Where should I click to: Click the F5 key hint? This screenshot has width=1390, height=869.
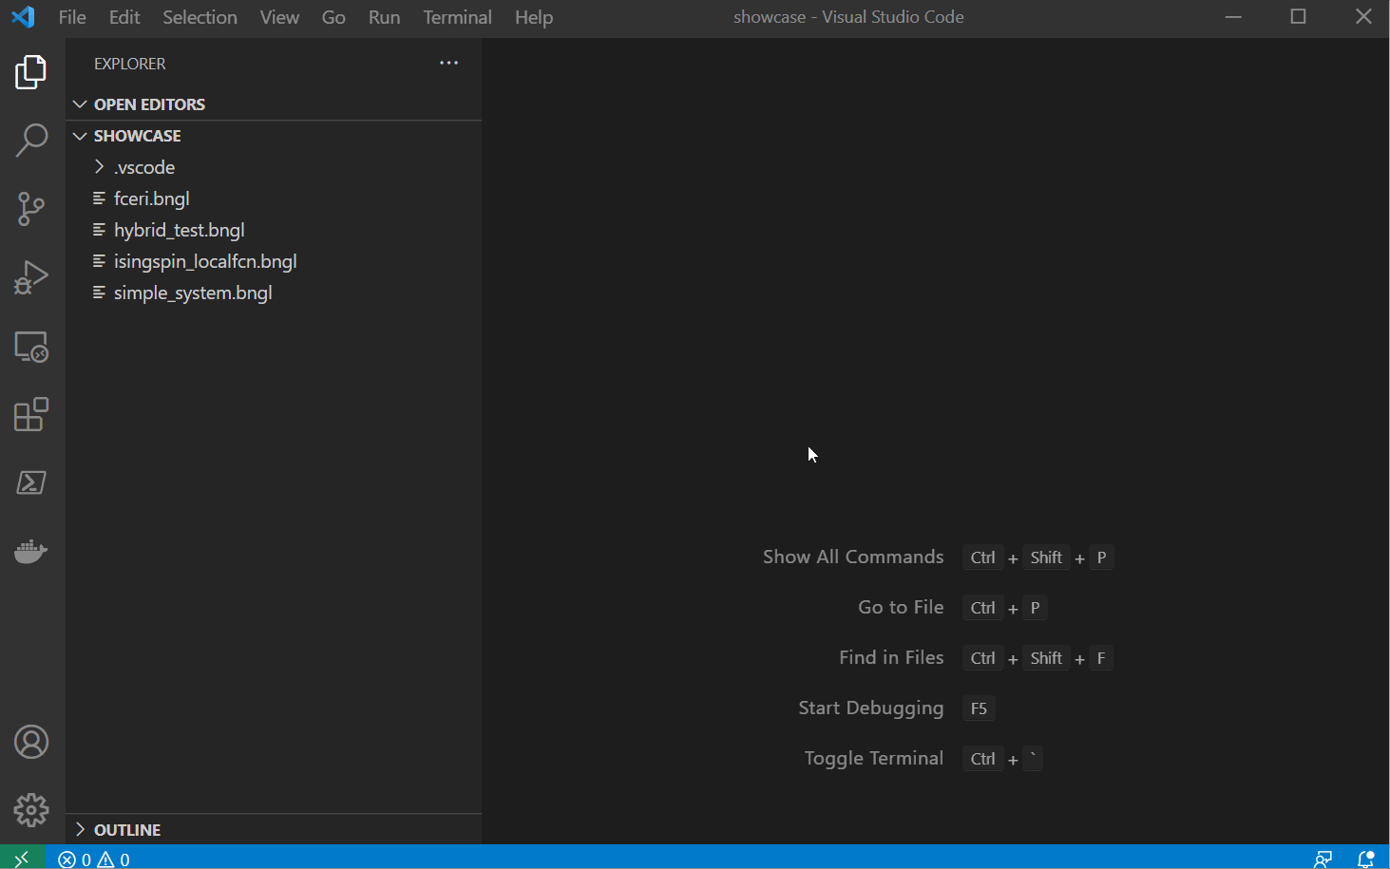[x=979, y=708]
